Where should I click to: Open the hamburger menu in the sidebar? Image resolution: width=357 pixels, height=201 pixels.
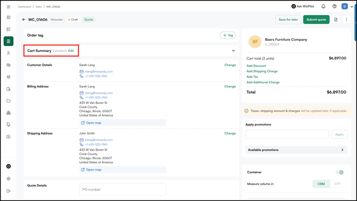pyautogui.click(x=9, y=7)
